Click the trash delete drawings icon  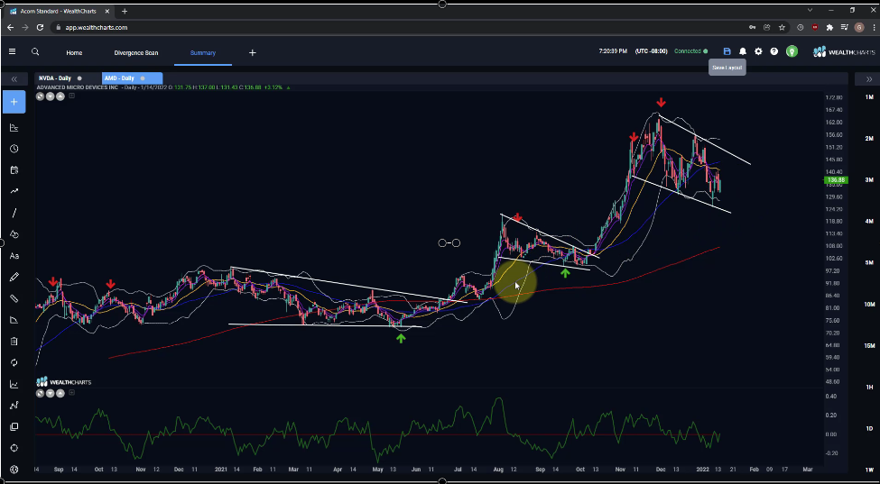pos(14,342)
